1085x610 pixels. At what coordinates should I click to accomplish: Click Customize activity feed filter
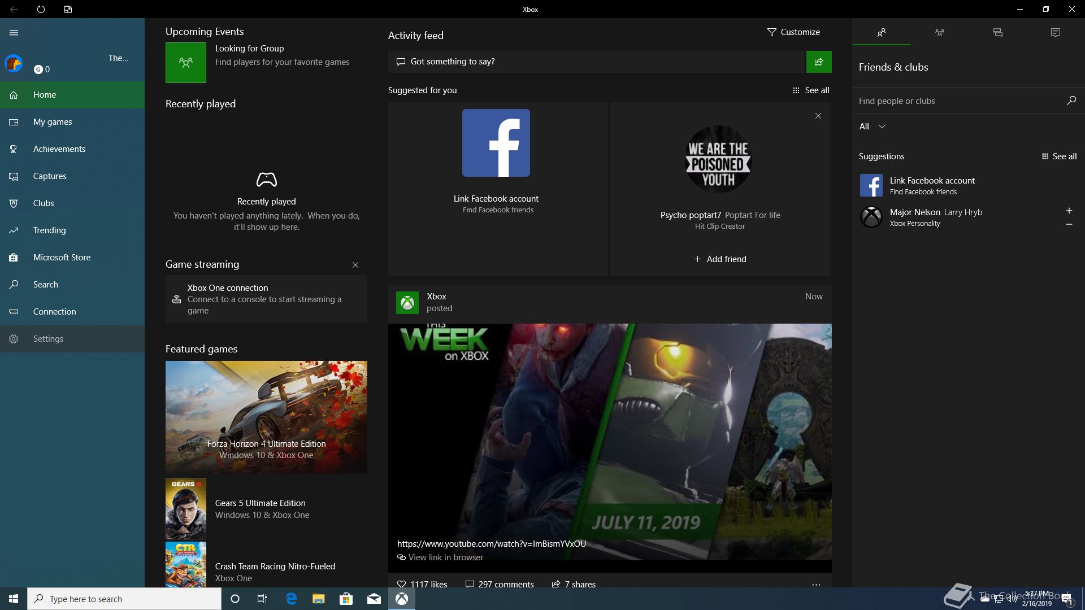pos(793,32)
